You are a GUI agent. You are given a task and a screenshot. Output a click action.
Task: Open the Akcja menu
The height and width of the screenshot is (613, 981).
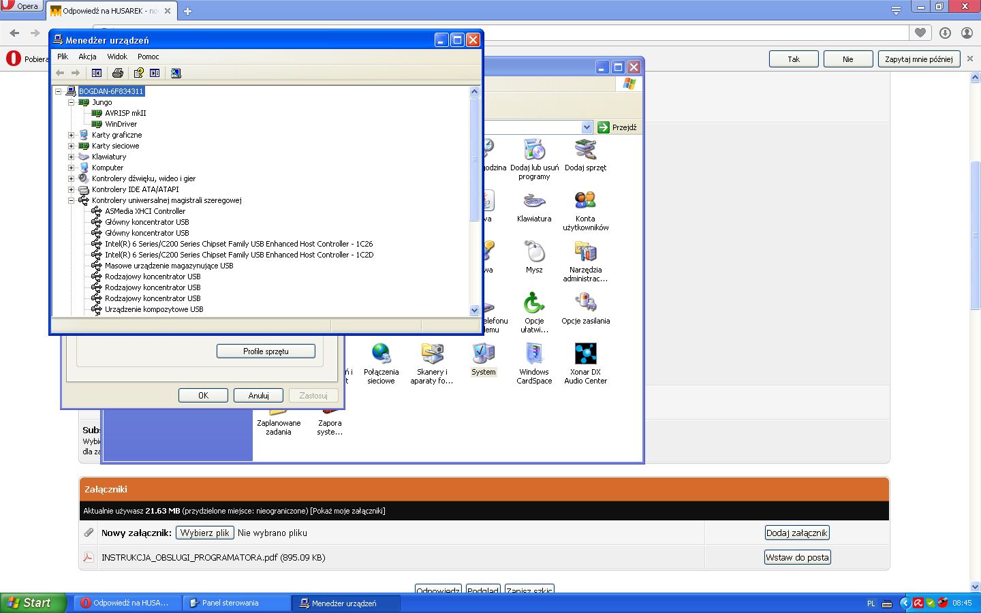(x=87, y=57)
